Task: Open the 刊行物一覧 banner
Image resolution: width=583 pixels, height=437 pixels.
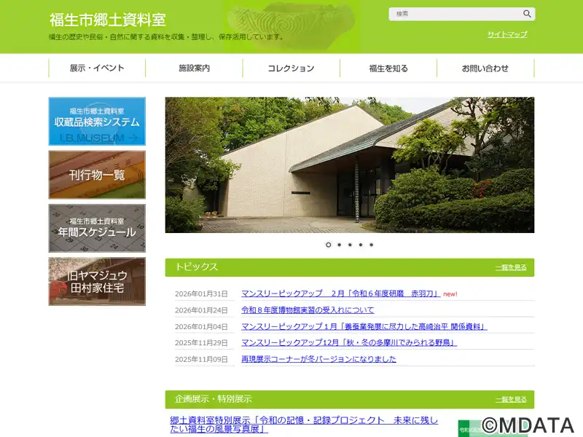Action: pyautogui.click(x=97, y=175)
